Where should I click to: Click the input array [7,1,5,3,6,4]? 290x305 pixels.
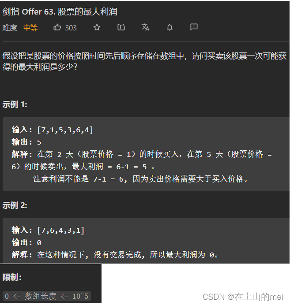(65, 130)
